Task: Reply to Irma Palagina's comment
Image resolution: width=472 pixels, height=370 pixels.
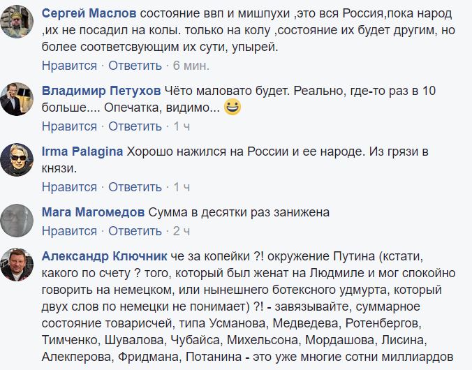Action: click(x=135, y=187)
